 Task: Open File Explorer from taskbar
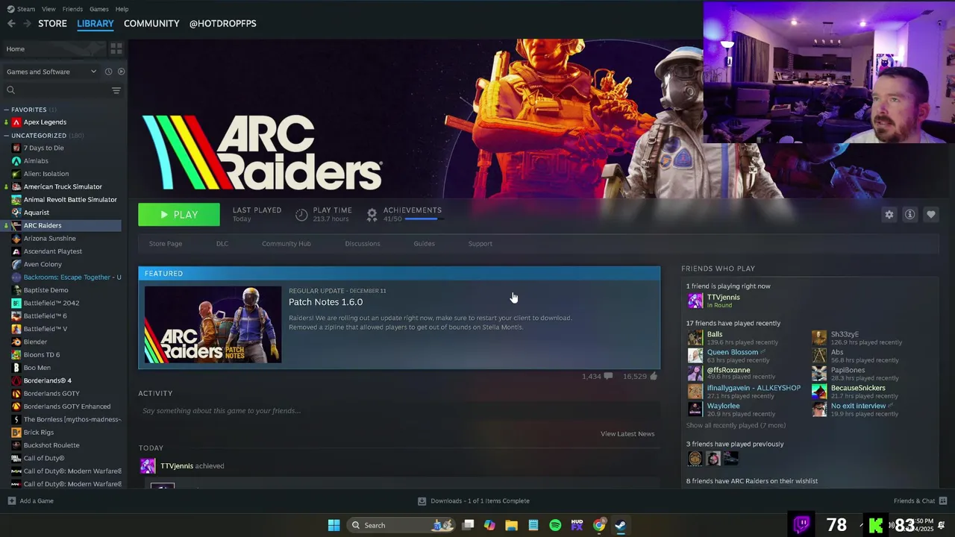click(511, 525)
